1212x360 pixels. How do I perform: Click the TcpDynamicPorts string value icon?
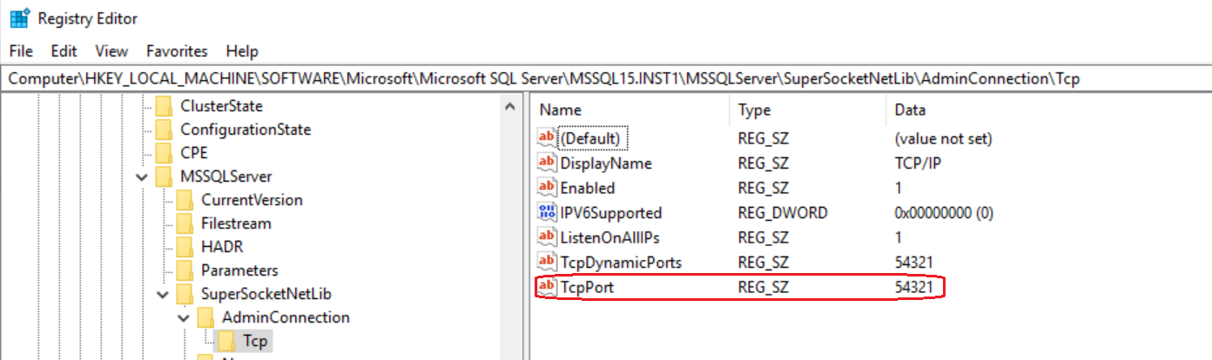547,262
